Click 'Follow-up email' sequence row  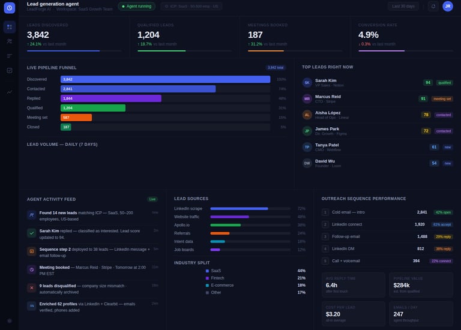point(387,236)
